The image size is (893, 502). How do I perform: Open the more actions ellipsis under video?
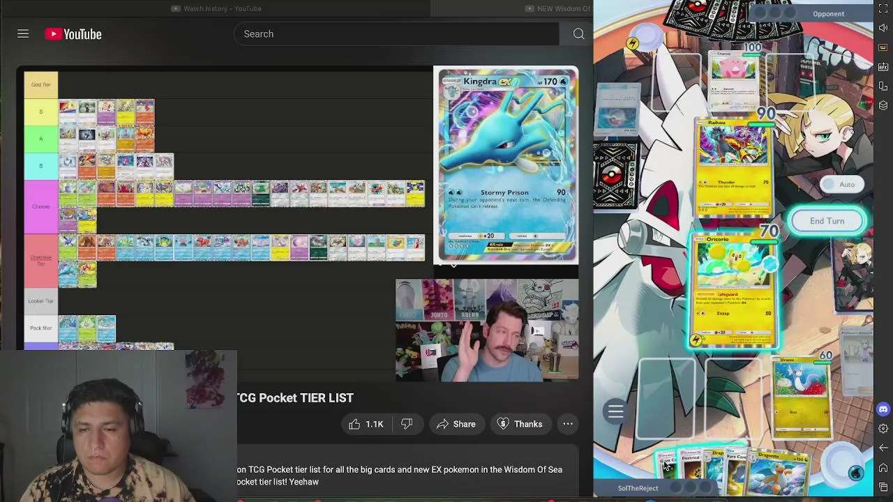coord(568,424)
